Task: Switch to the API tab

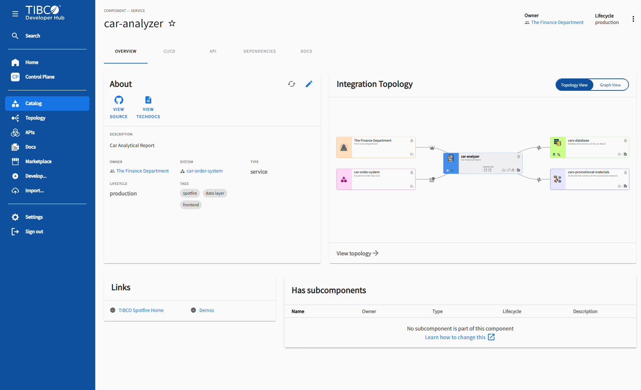Action: click(213, 51)
